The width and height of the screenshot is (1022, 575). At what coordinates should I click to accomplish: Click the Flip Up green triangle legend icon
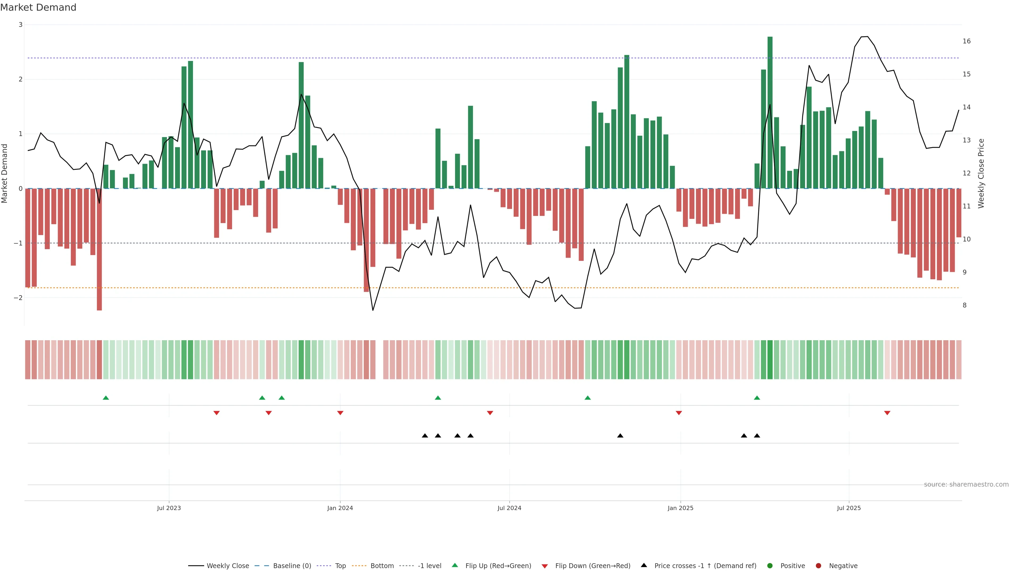(x=455, y=565)
